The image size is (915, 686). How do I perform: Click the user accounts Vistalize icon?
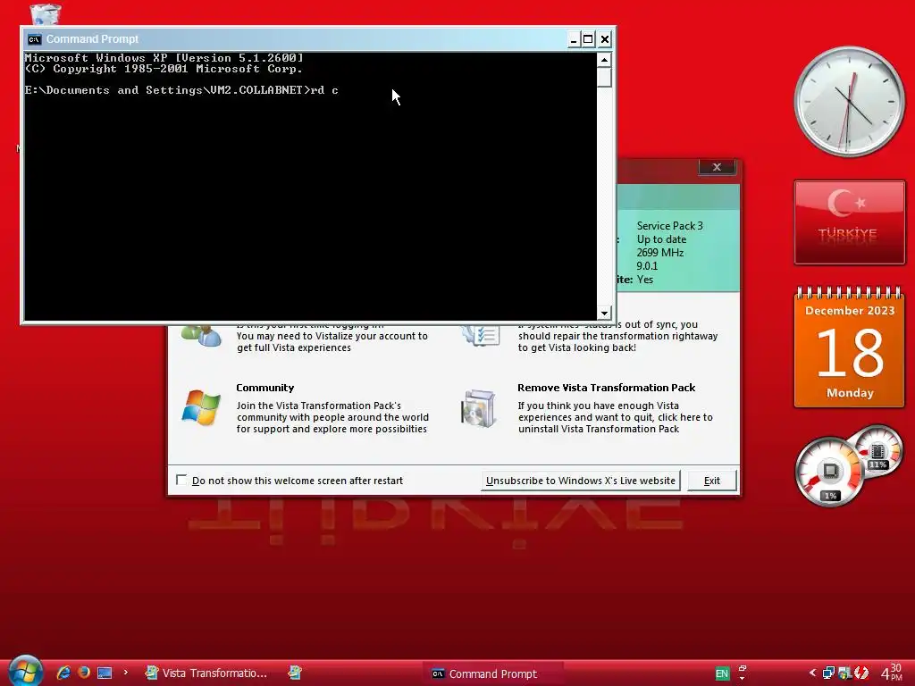[201, 336]
